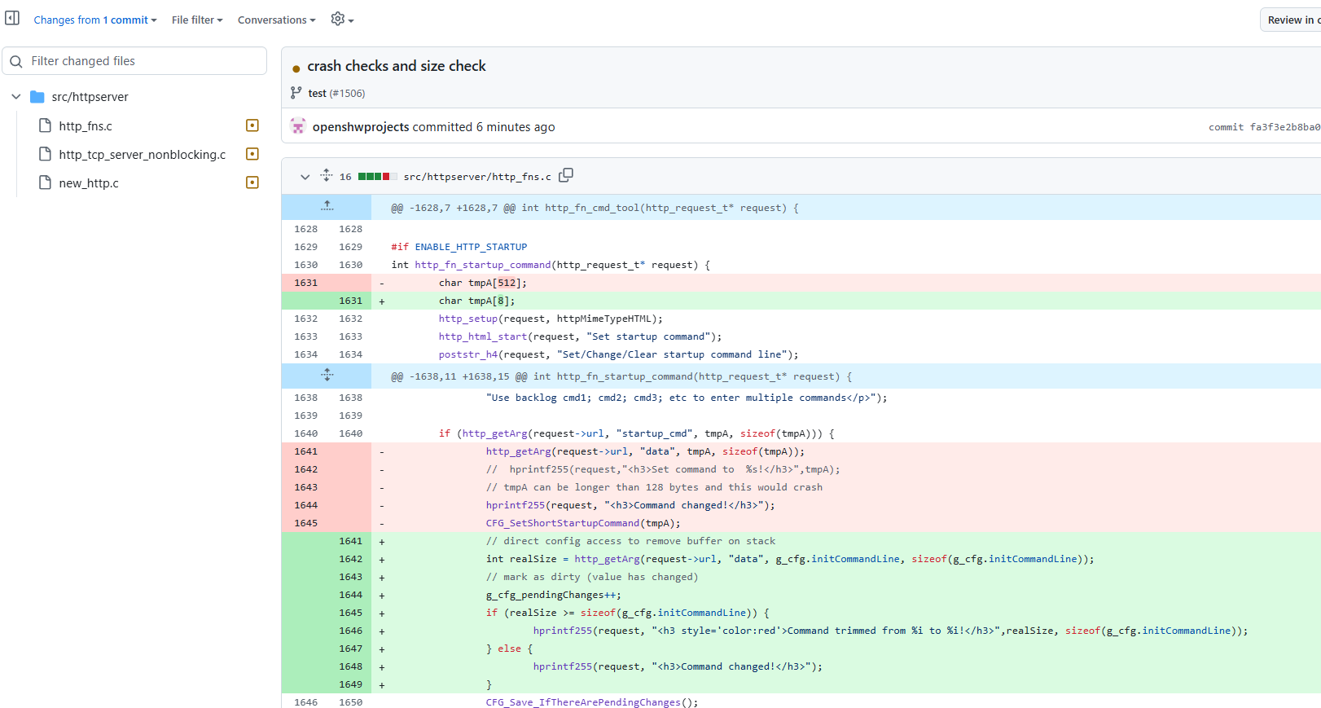Image resolution: width=1321 pixels, height=708 pixels.
Task: Click deleted line number 1645
Action: [x=306, y=523]
